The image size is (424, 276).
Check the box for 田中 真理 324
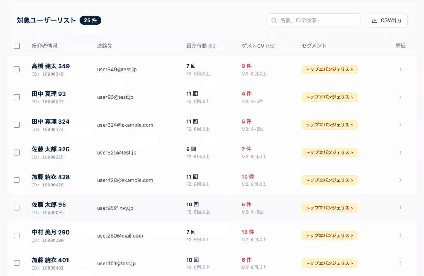(17, 125)
